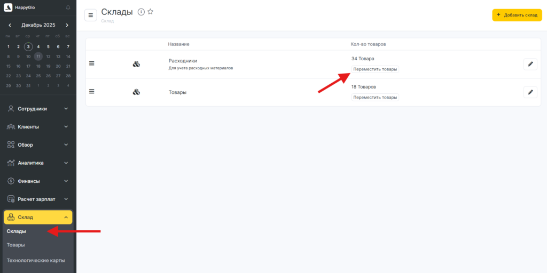Click the notification bell icon
The width and height of the screenshot is (547, 273).
point(68,7)
